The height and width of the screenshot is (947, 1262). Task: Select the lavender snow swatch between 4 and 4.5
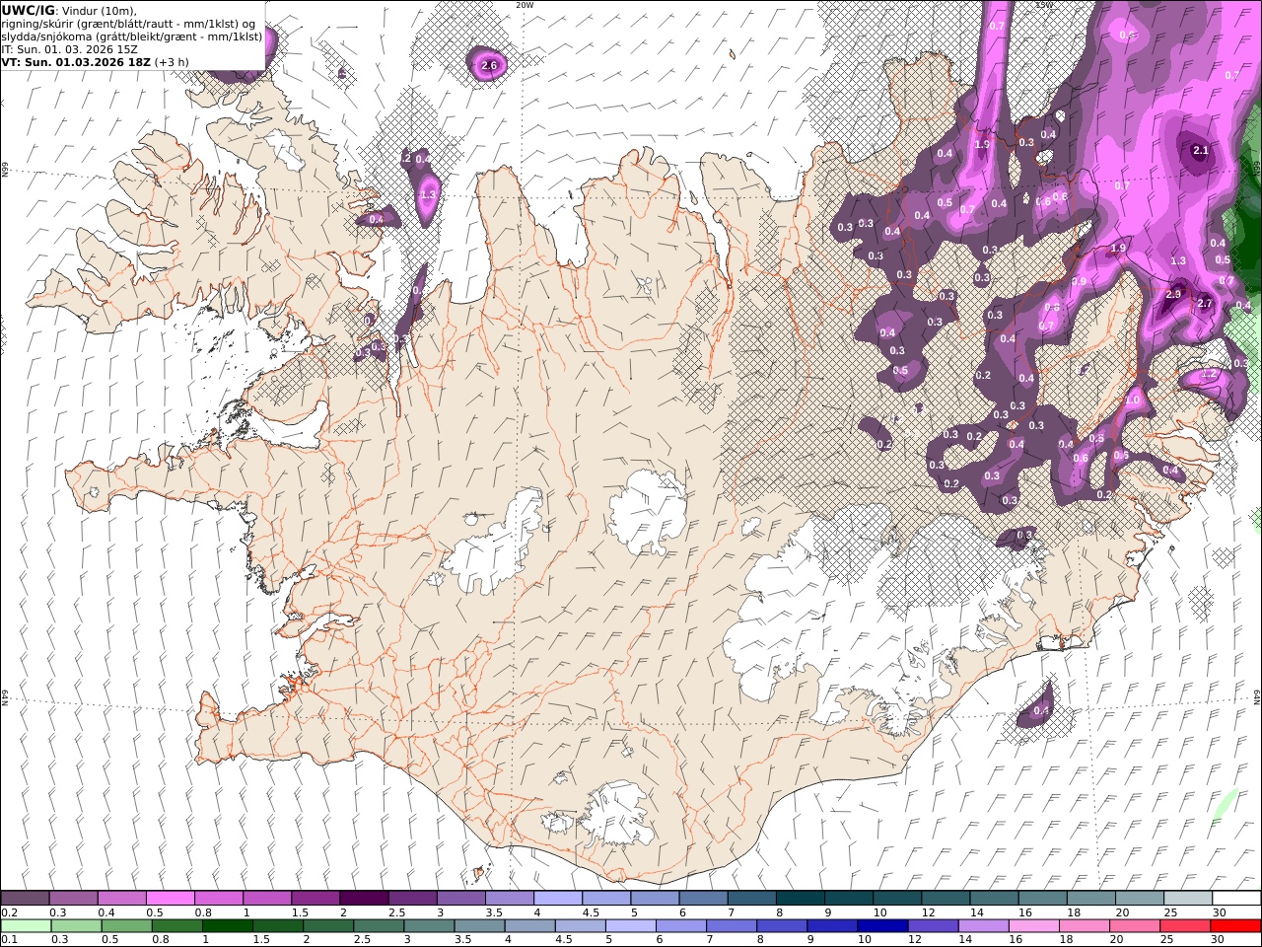point(557,898)
